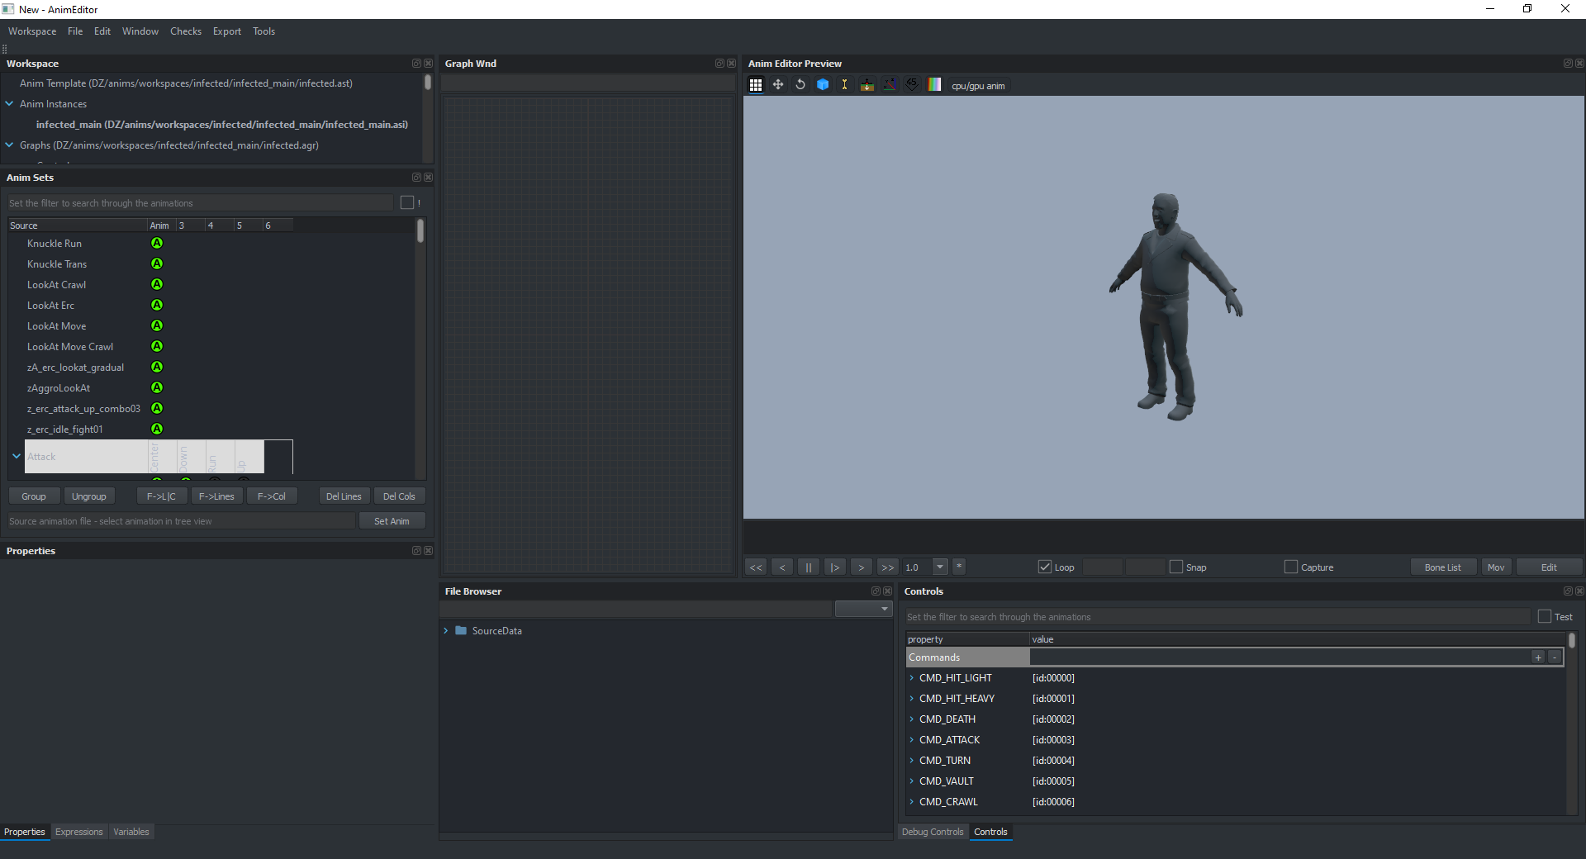Open the Checks menu
1586x859 pixels.
tap(186, 31)
